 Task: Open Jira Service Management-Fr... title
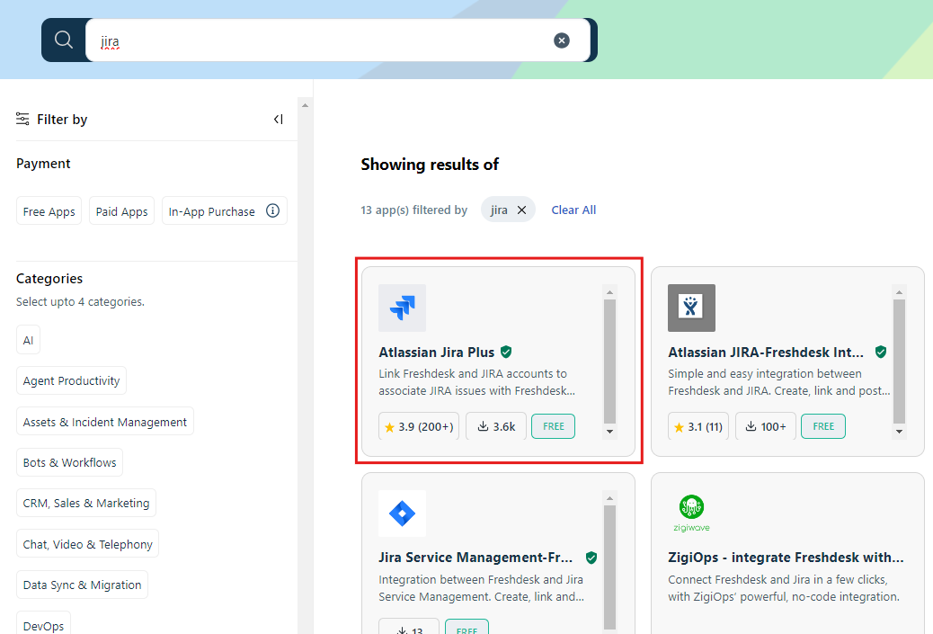pos(475,558)
